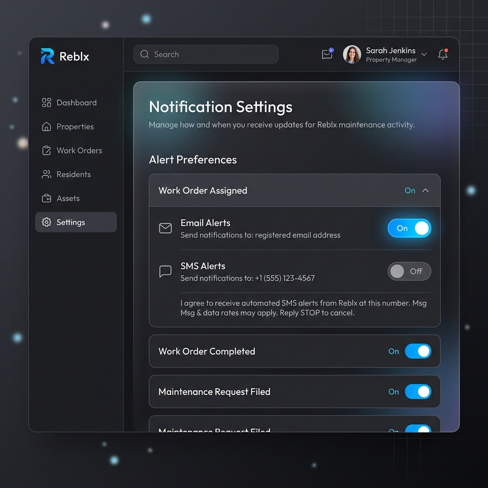
Task: Collapse the Work Order Assigned section
Action: [425, 191]
